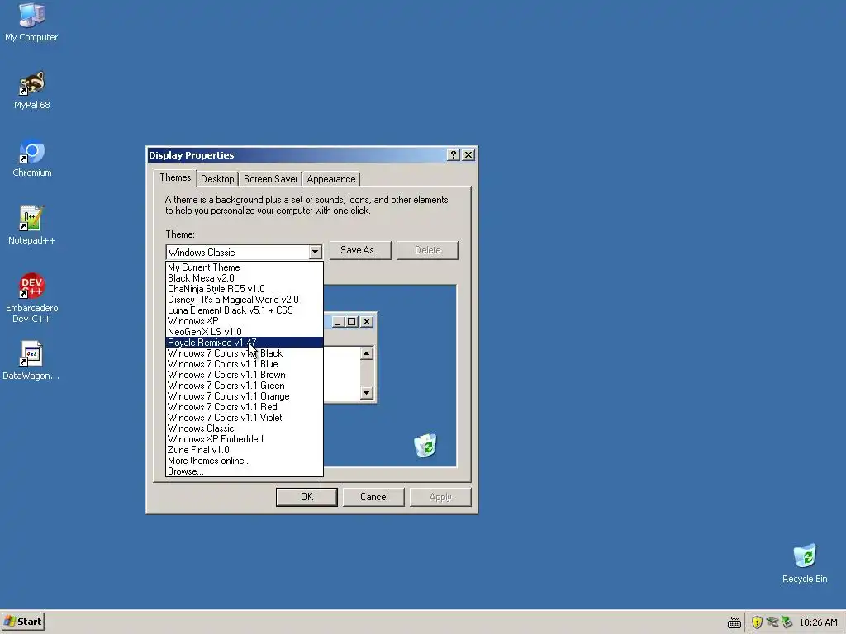Pick Windows 7 Colors v1.1 Violet
Screen dimensions: 846x634
point(245,418)
